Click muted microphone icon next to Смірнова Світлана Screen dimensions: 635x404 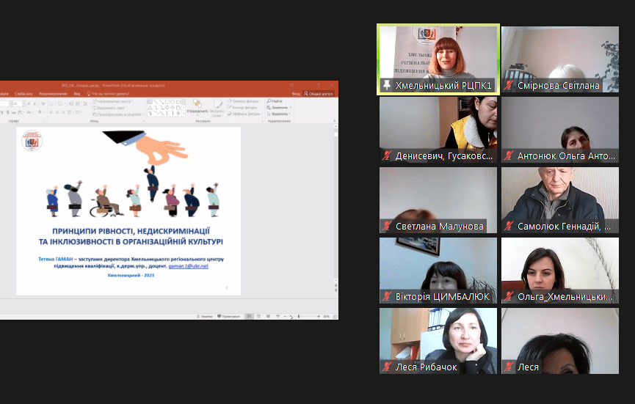click(508, 86)
